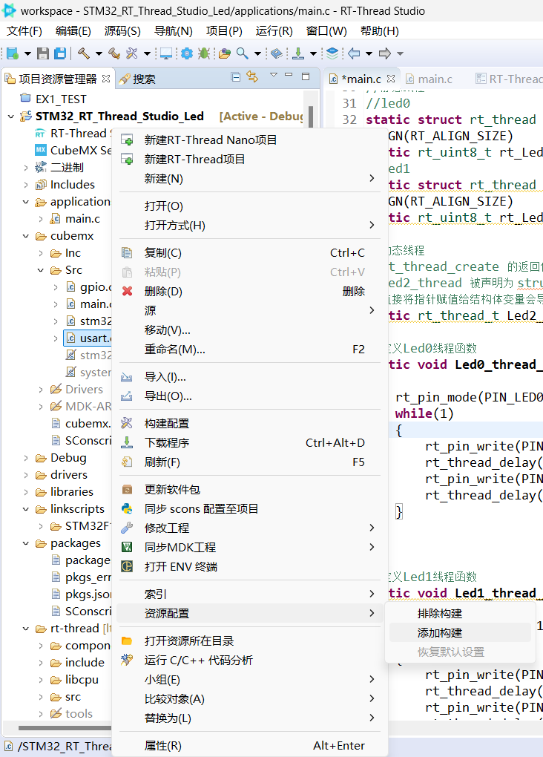Close the *main.c editor tab
The image size is (543, 757).
[391, 78]
